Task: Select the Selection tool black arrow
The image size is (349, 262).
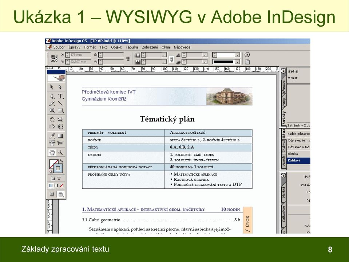Action: click(x=52, y=87)
